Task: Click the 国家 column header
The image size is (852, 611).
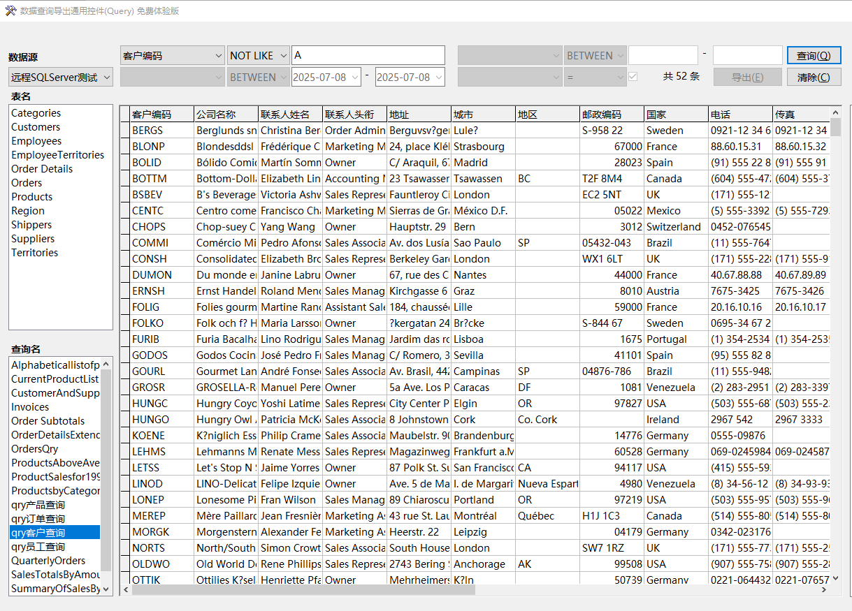Action: tap(677, 115)
